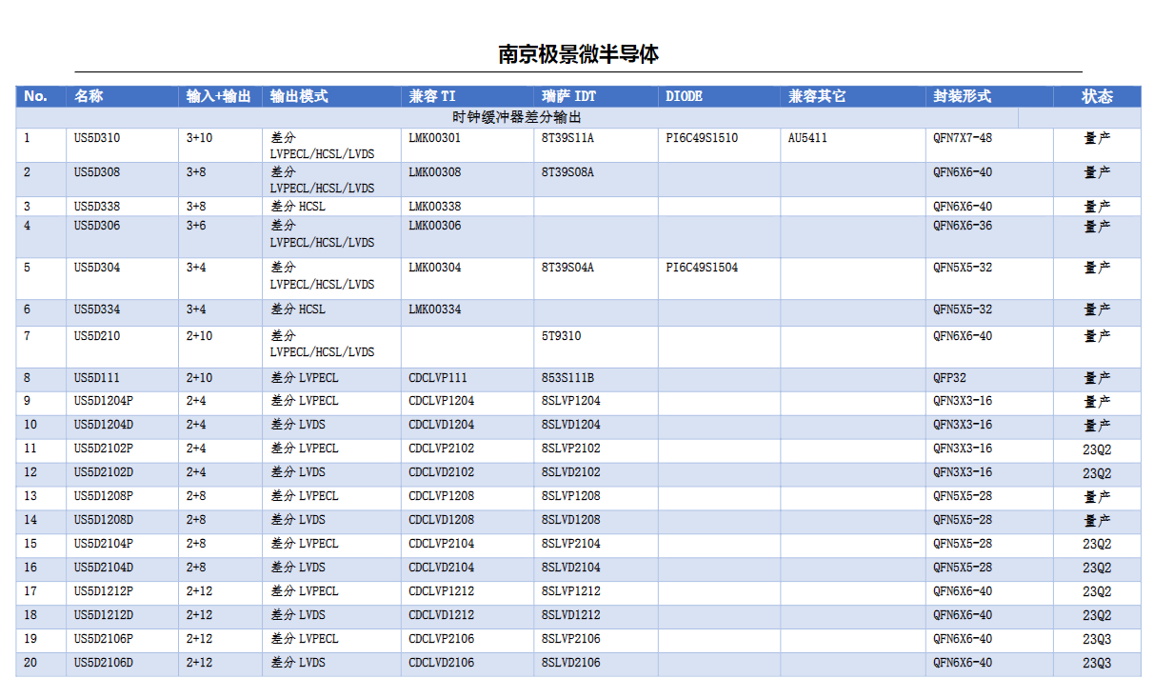Viewport: 1154px width, 698px height.
Task: Select part name US5D1204P
Action: click(x=104, y=401)
